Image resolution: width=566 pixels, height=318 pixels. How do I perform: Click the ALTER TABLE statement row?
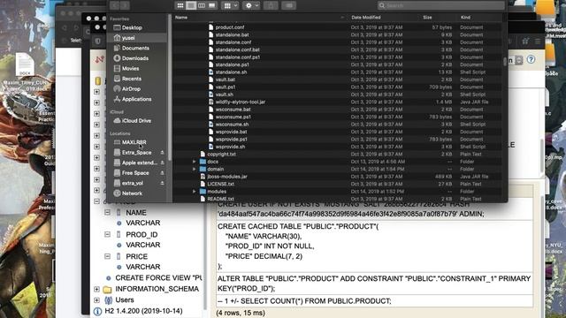(x=374, y=284)
